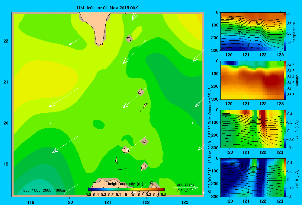Click the '200' bathymetry legend value
302x205 pixels.
pos(26,191)
